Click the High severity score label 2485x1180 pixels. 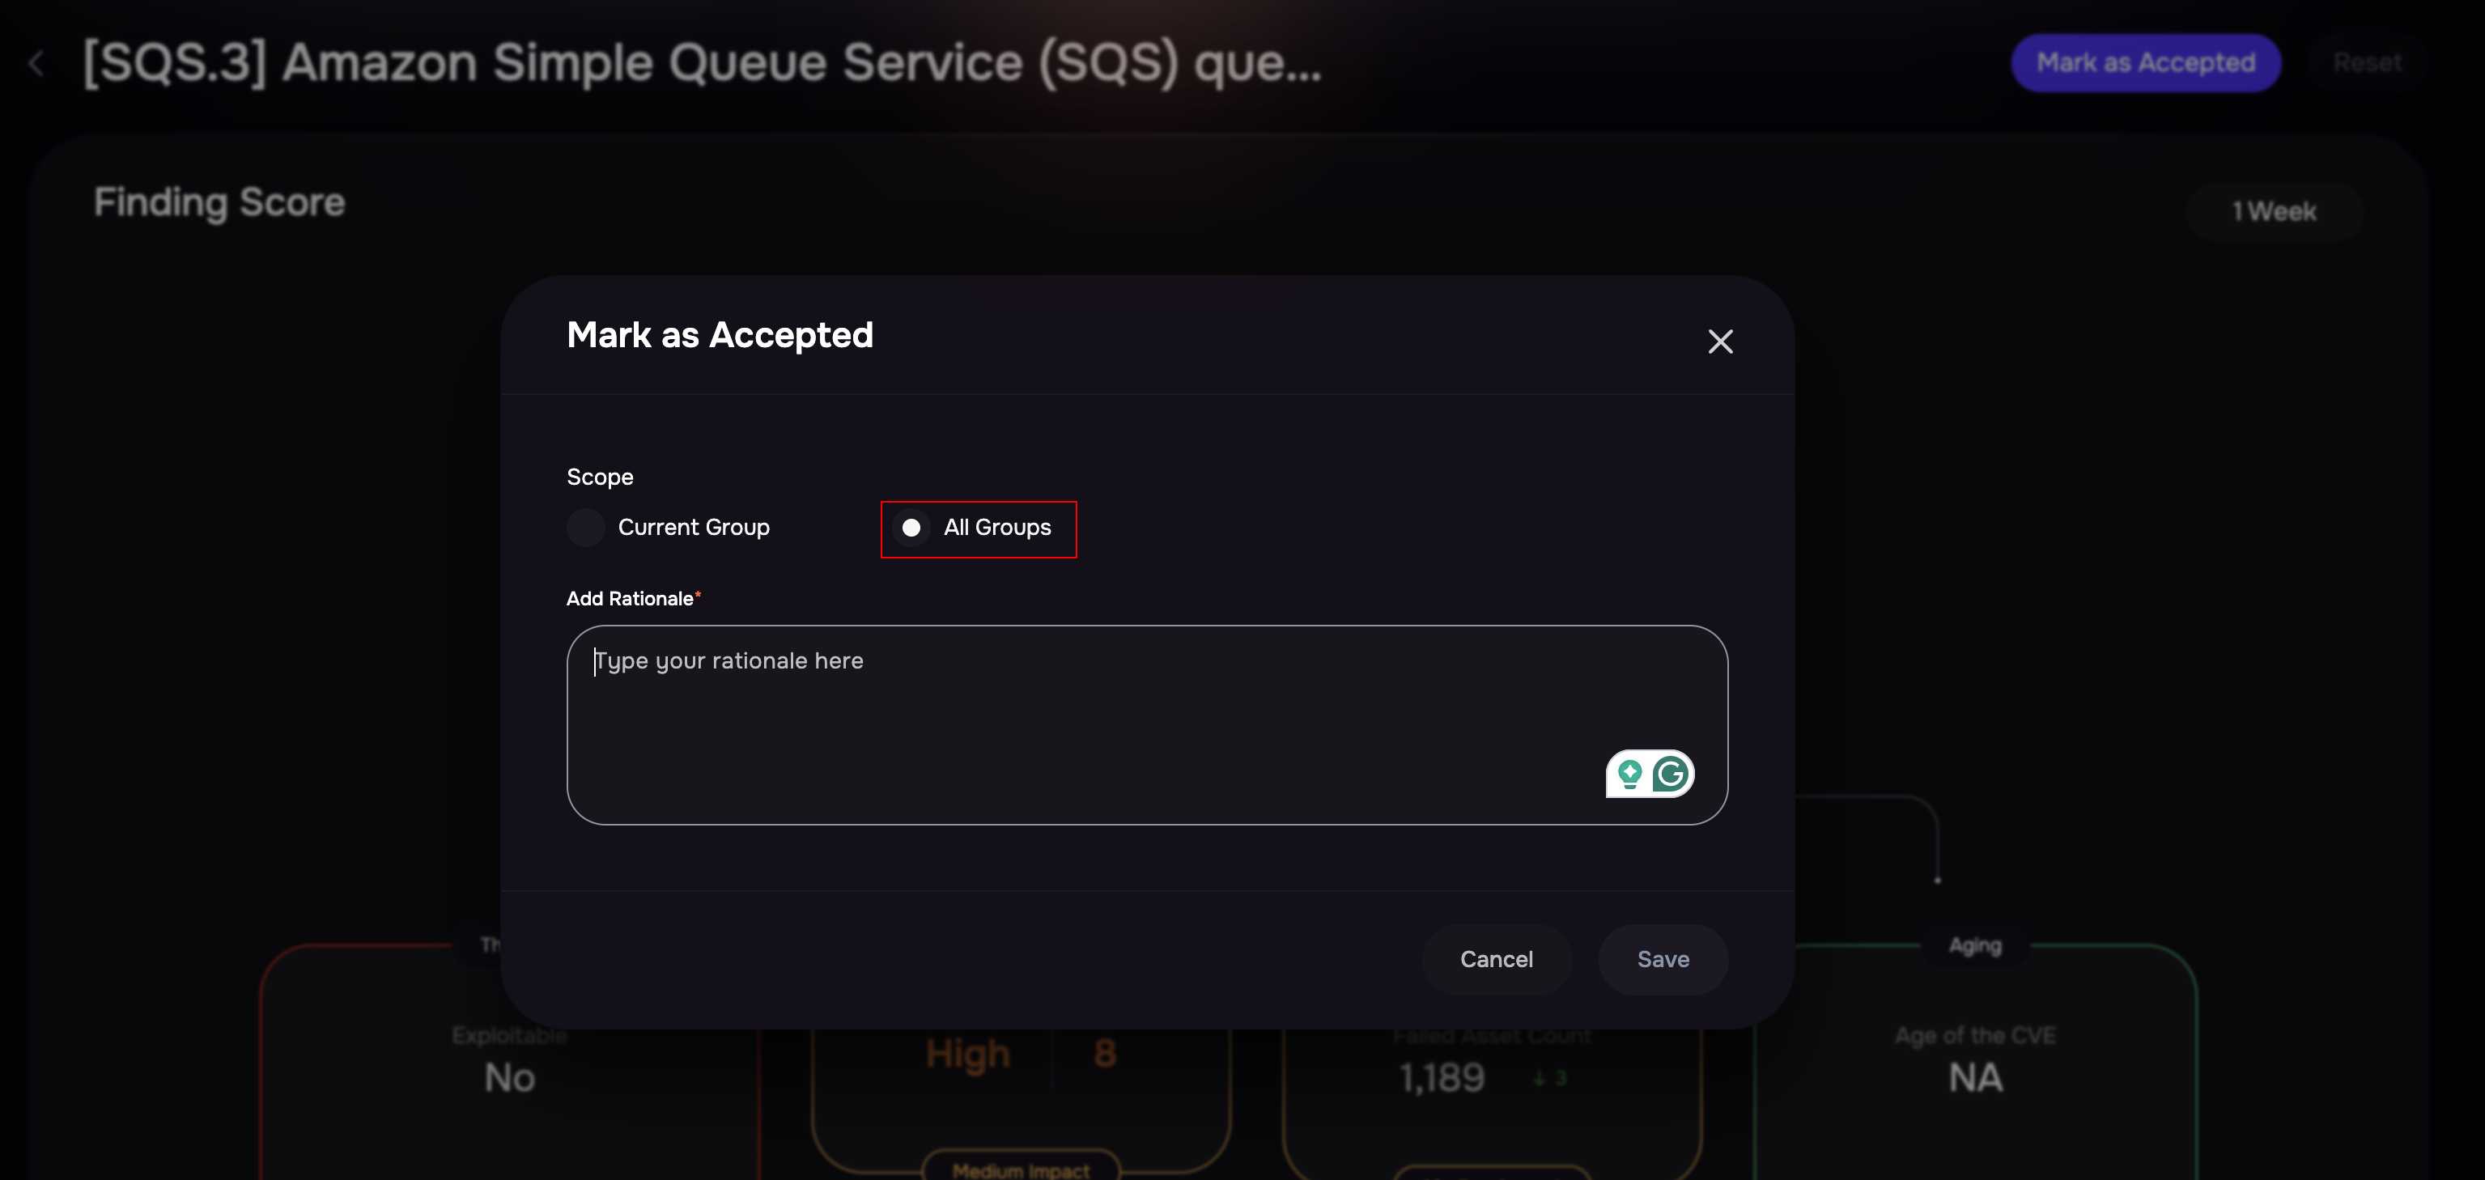(967, 1054)
